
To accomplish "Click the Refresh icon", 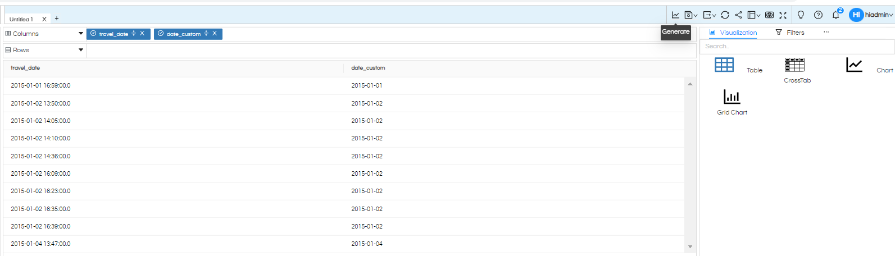I will tap(725, 15).
